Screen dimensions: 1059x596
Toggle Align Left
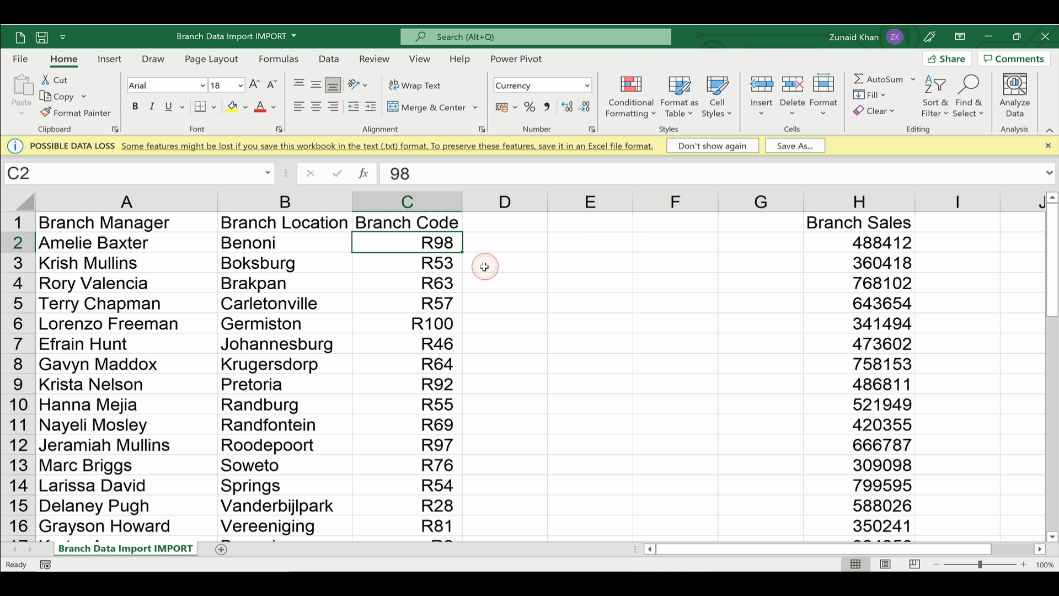pos(298,107)
